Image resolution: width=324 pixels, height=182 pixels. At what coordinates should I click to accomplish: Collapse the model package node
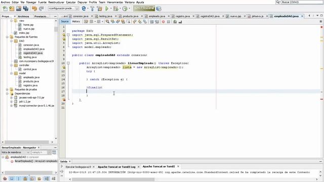[12, 73]
